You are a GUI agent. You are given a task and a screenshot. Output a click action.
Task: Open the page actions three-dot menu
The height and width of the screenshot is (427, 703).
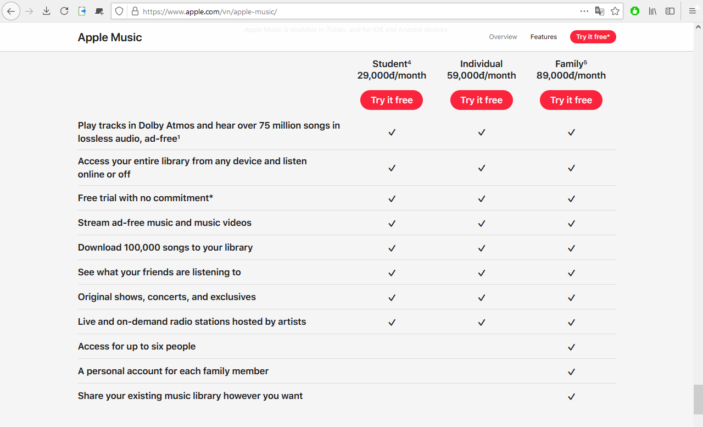[584, 11]
